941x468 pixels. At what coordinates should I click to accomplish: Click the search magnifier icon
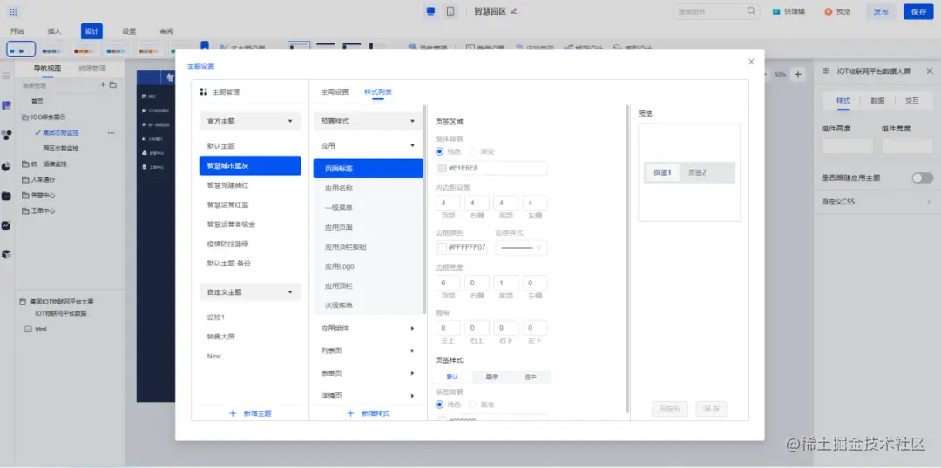click(x=751, y=10)
